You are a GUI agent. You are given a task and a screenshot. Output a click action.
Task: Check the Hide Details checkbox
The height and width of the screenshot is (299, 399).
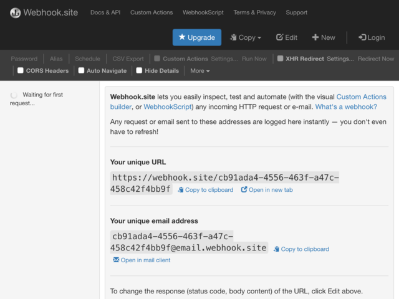click(139, 70)
